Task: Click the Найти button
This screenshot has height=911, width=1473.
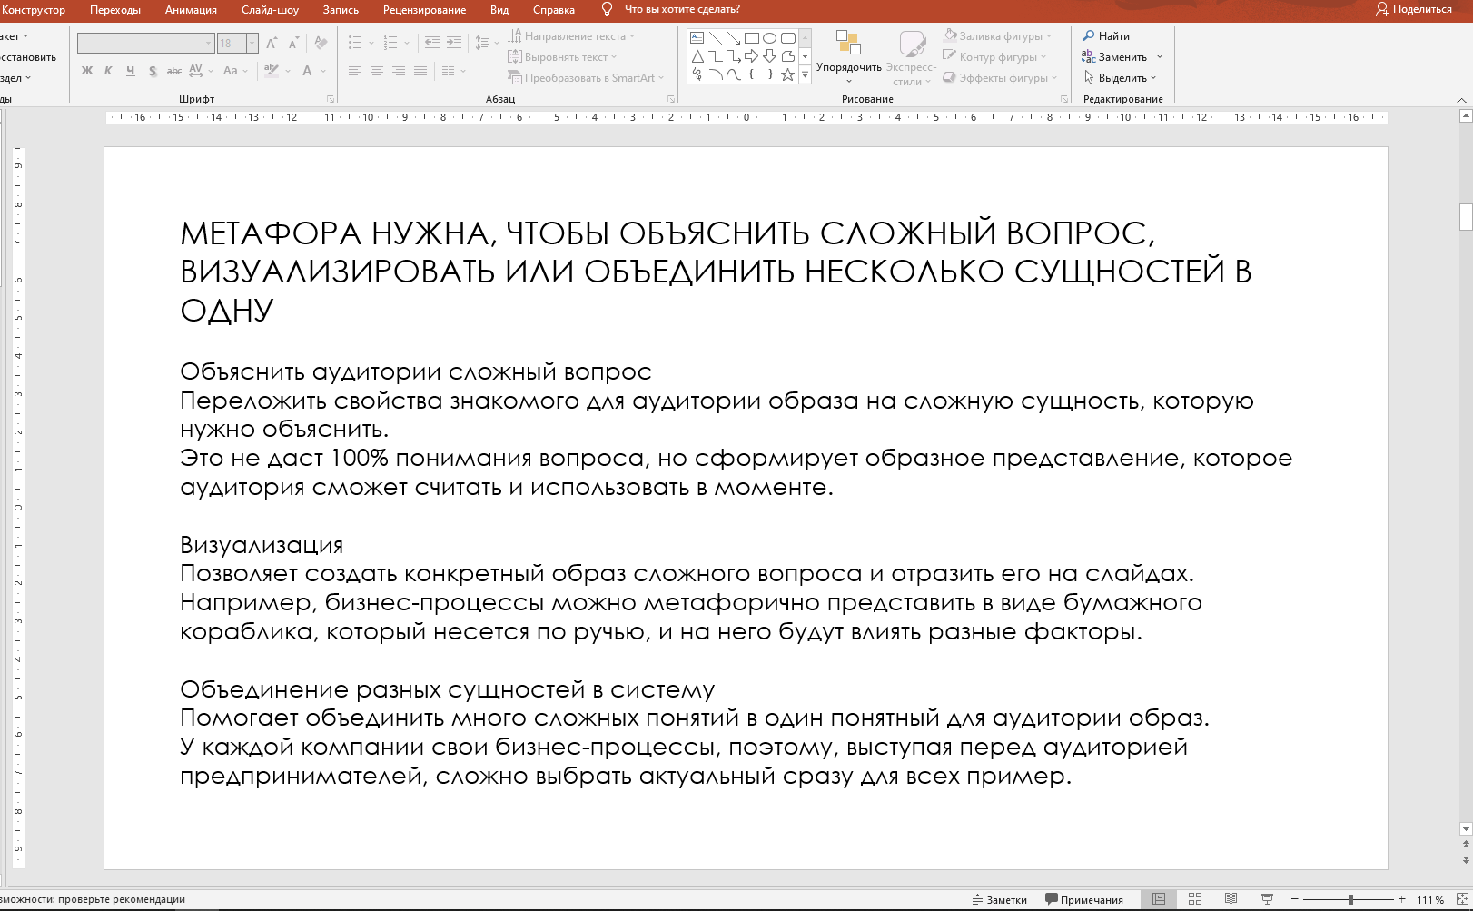Action: (x=1106, y=36)
